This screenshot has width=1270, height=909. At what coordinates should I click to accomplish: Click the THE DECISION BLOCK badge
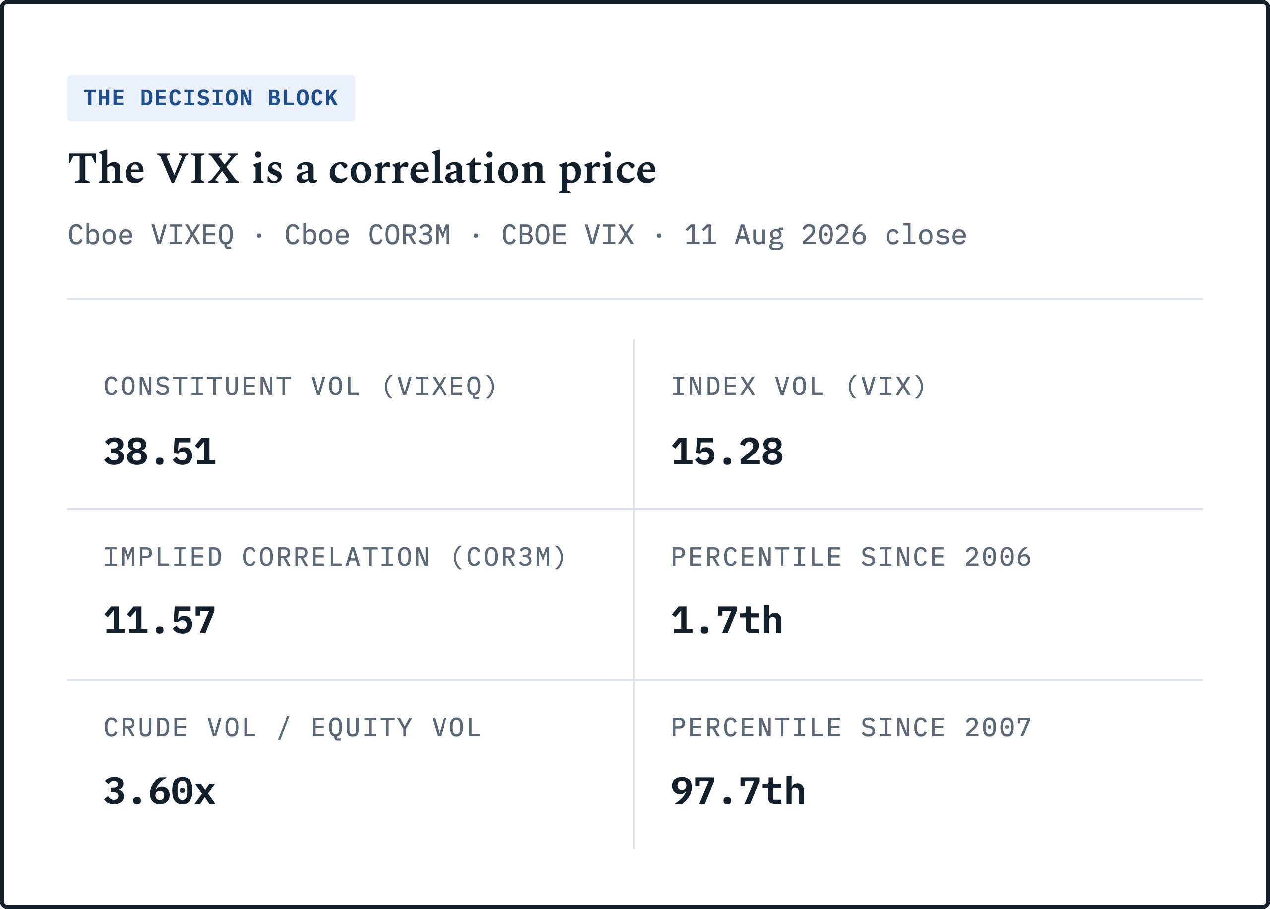click(x=211, y=98)
